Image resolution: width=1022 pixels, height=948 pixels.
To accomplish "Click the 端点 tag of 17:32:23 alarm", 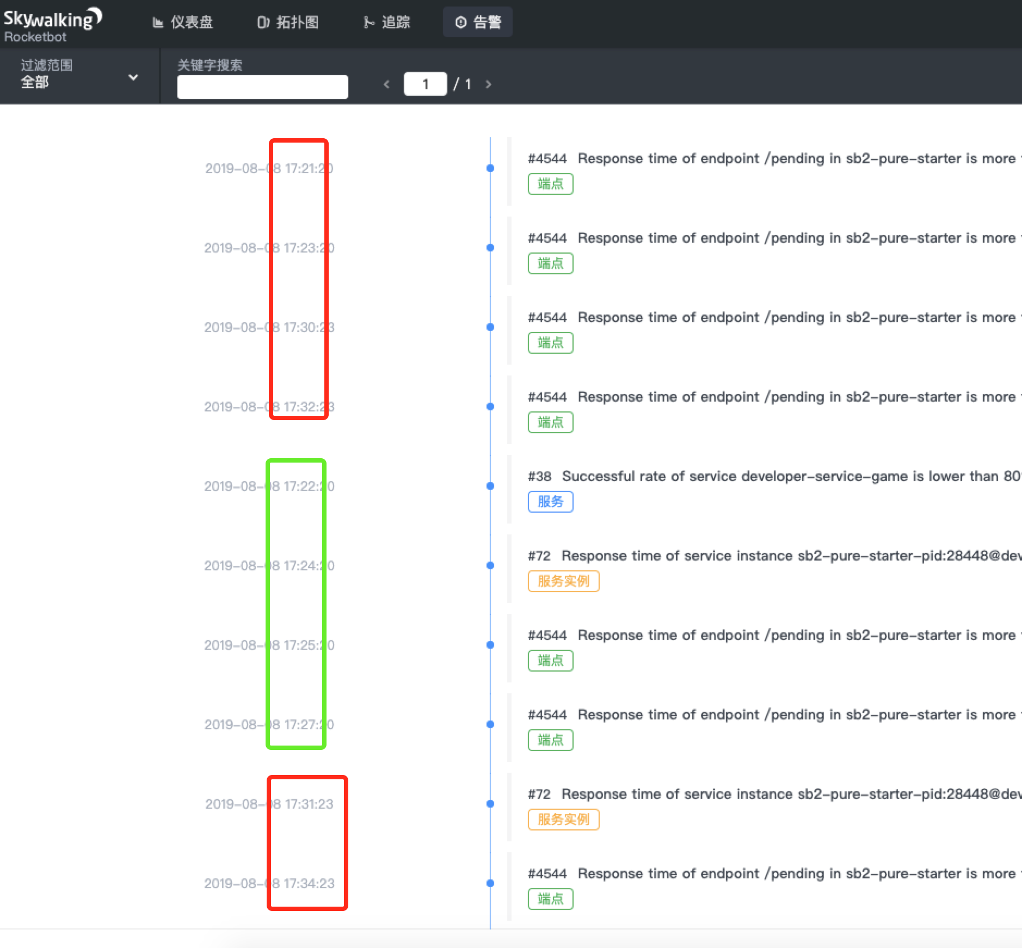I will [551, 422].
